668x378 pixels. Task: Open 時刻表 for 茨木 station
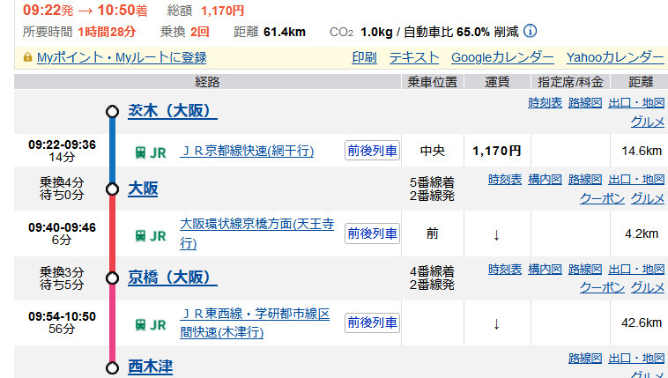point(545,103)
